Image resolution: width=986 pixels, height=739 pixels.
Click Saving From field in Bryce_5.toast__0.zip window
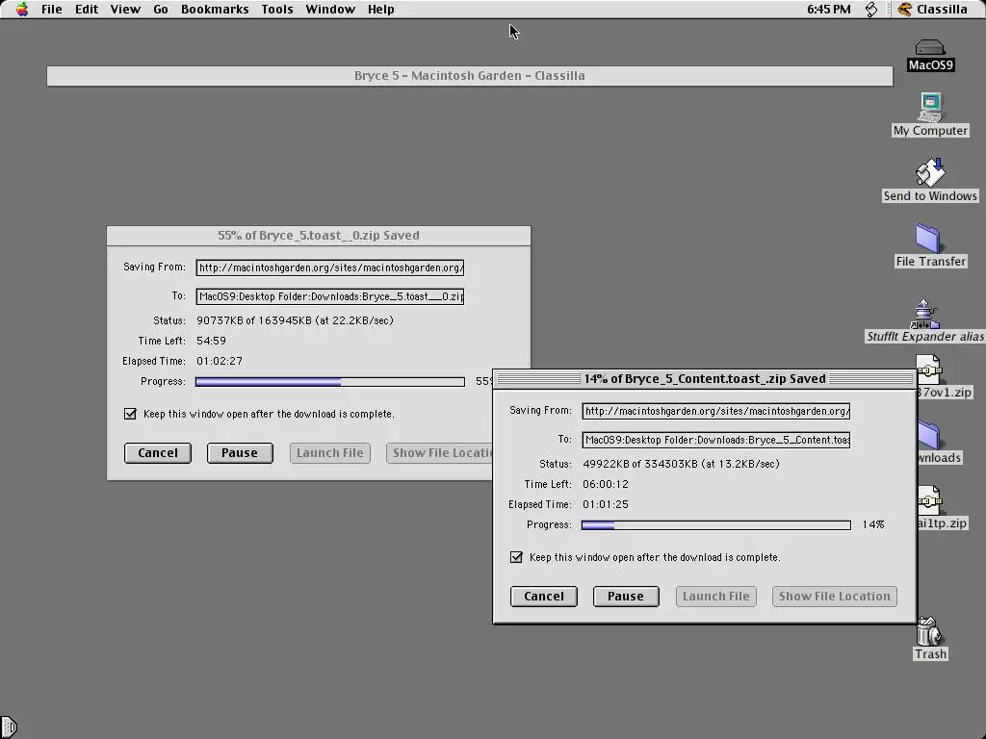pos(330,268)
